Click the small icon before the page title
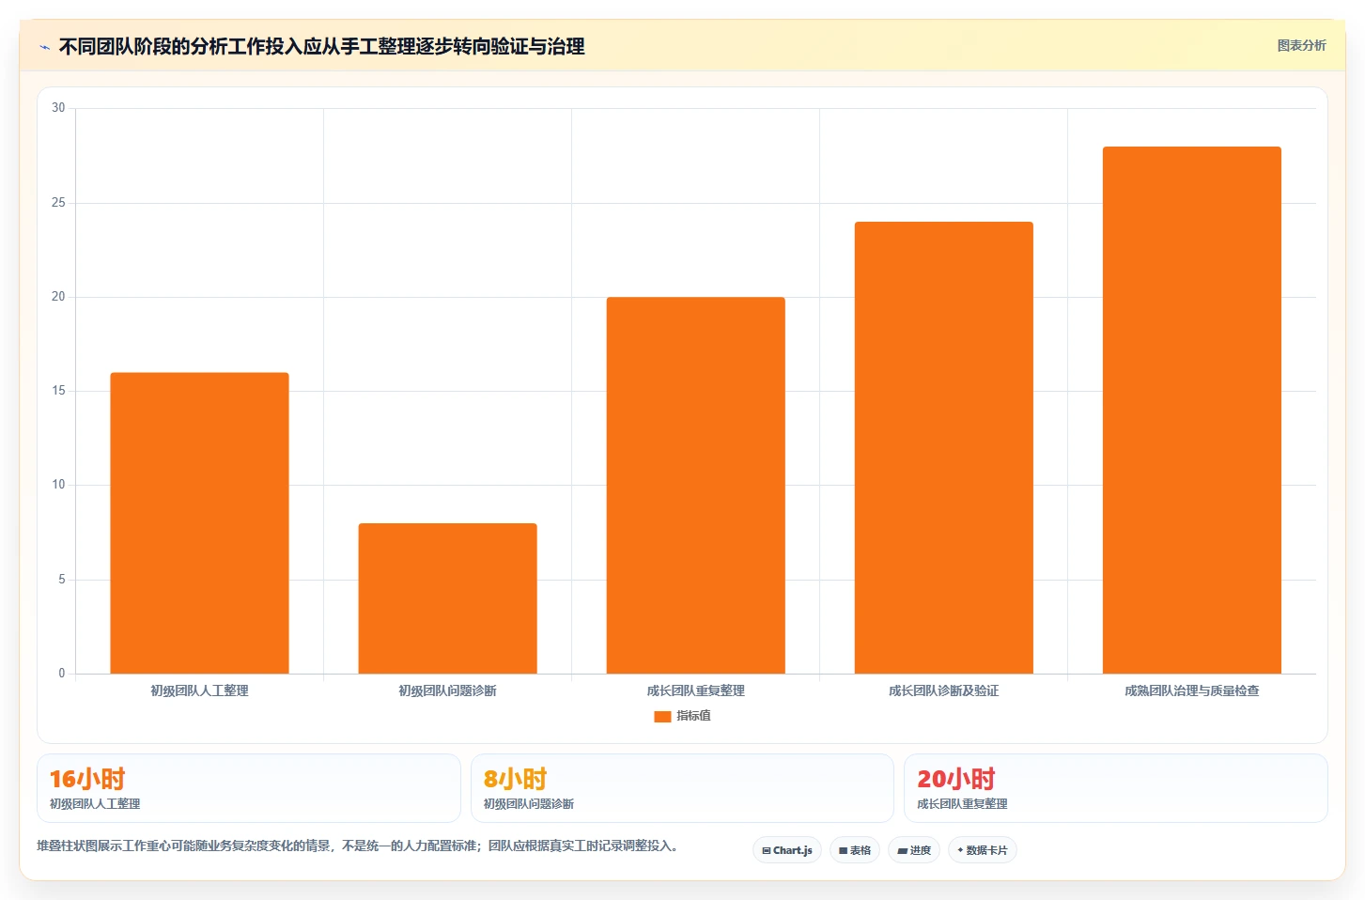 pyautogui.click(x=44, y=47)
